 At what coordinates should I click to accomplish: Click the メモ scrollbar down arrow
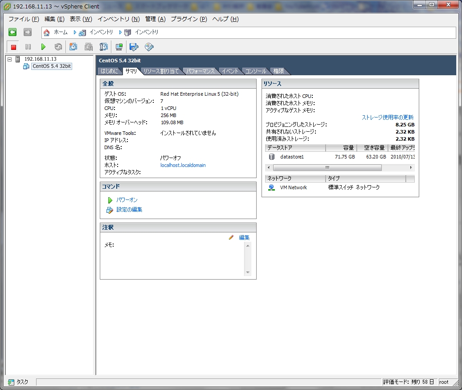coord(248,272)
